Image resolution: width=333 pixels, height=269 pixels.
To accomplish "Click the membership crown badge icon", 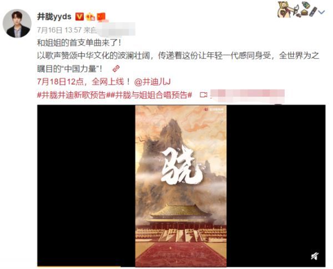I will click(x=90, y=17).
